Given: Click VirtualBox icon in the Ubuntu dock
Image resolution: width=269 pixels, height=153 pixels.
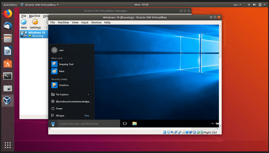Looking at the screenshot, I should (8, 100).
